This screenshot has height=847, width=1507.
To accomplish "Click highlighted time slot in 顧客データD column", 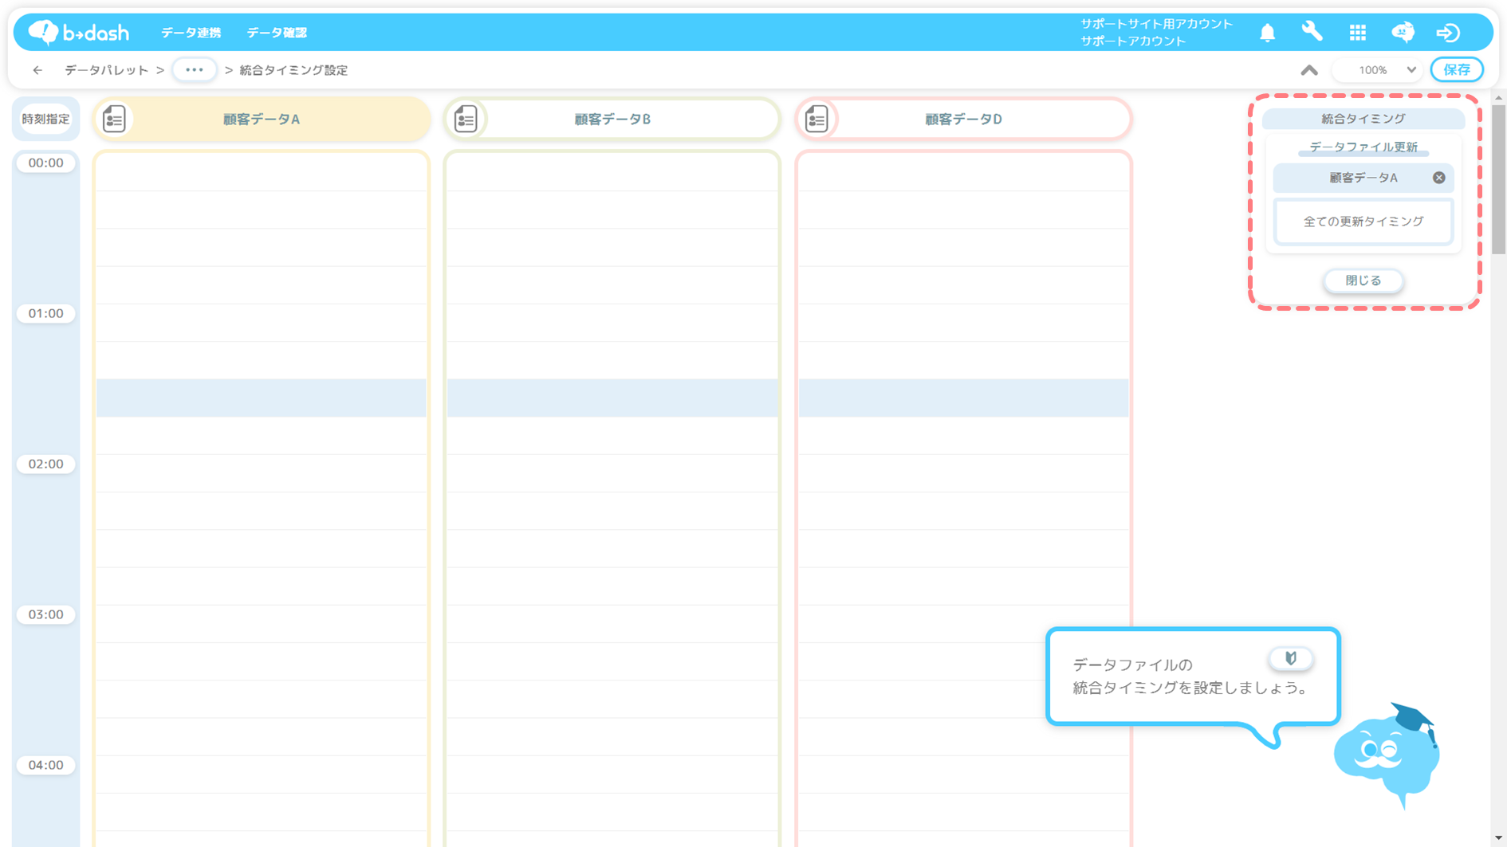I will [963, 398].
